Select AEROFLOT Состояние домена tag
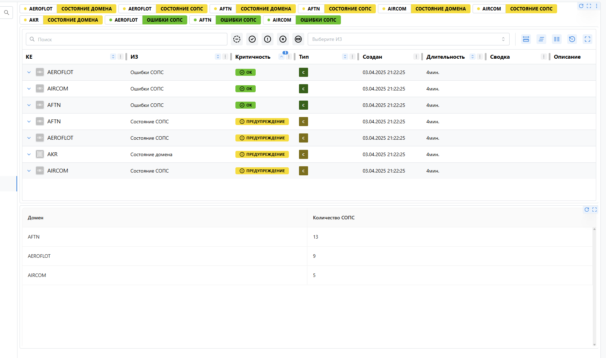 [x=68, y=9]
